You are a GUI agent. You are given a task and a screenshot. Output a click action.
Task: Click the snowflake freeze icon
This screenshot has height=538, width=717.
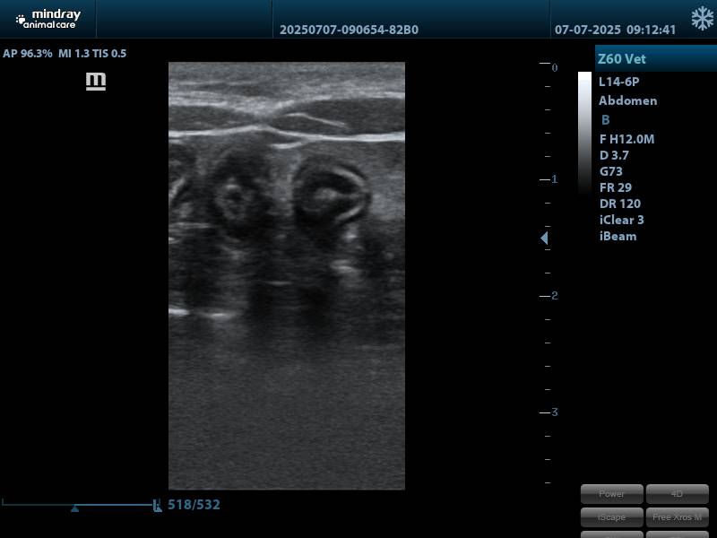coord(702,19)
